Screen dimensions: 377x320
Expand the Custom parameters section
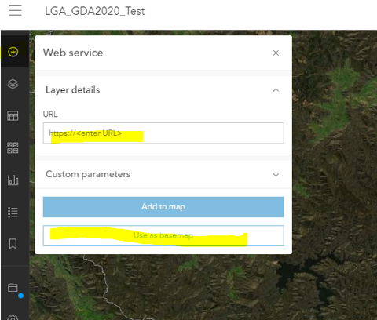coord(276,175)
